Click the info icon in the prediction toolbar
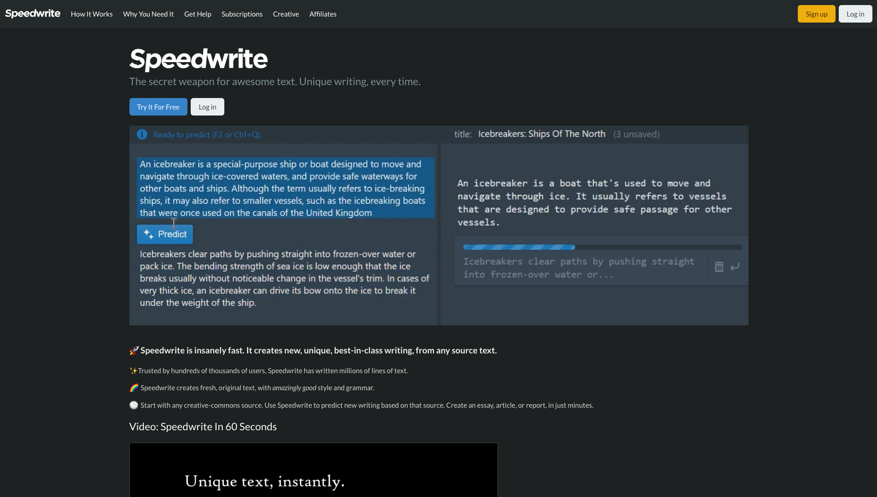Image resolution: width=877 pixels, height=497 pixels. pos(142,134)
